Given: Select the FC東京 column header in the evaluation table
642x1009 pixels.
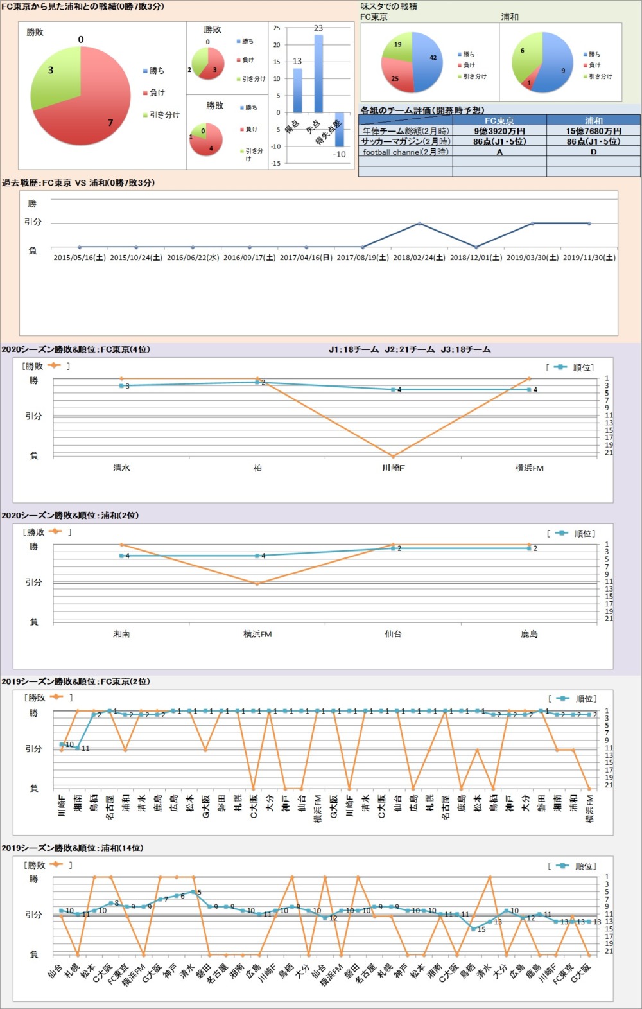Looking at the screenshot, I should 499,120.
